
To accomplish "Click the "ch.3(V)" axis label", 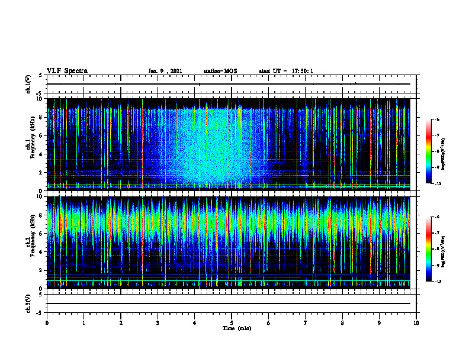I will click(28, 303).
